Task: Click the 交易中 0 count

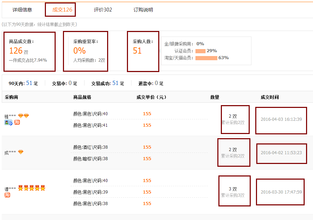Action: point(70,83)
